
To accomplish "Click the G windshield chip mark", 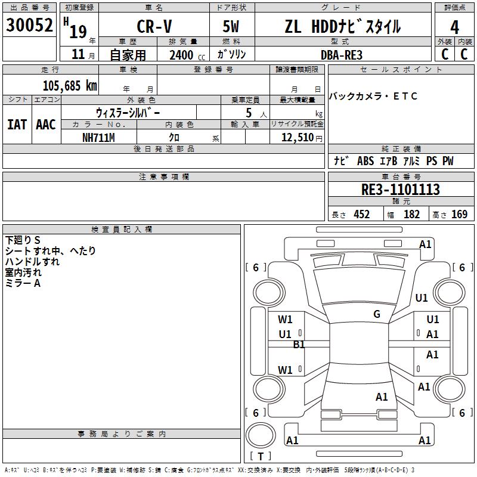I will [377, 314].
